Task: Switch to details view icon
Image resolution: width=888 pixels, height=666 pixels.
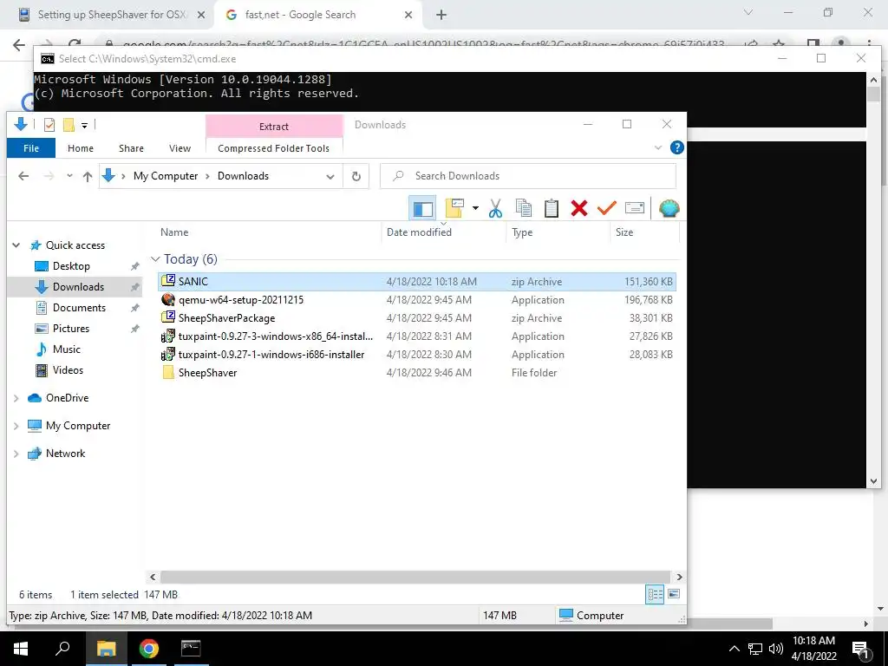Action: pos(655,594)
